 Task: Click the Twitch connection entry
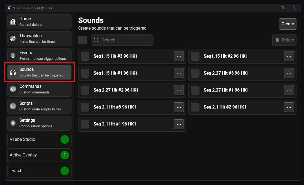tap(39, 170)
